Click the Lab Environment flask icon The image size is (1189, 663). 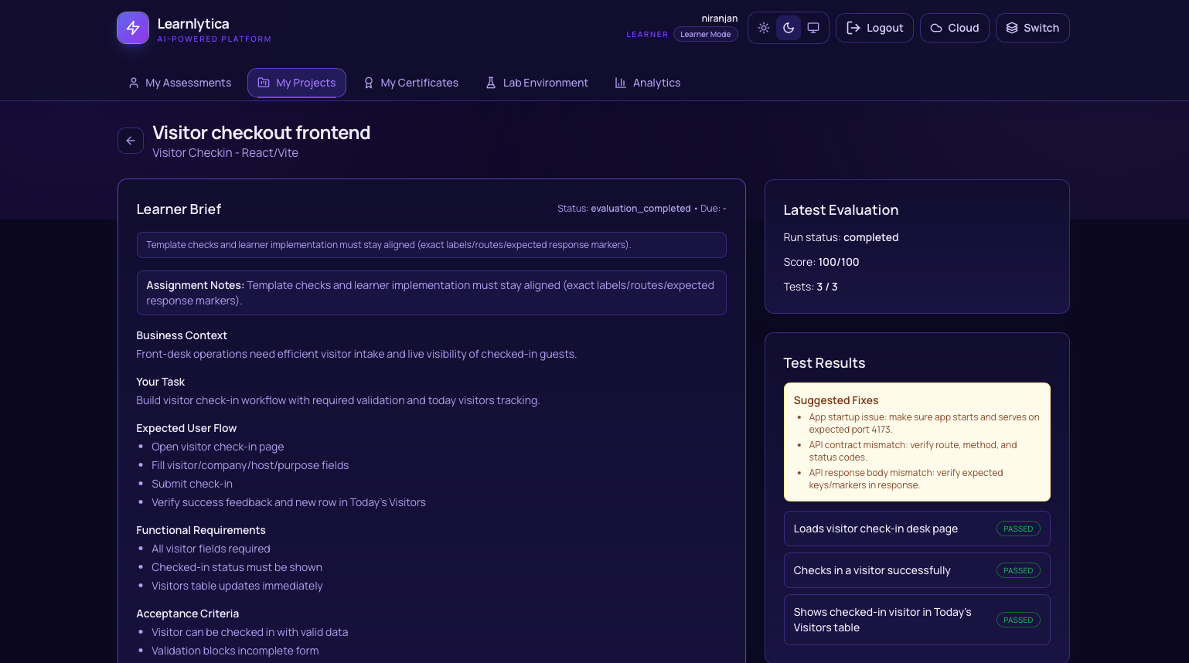[490, 83]
